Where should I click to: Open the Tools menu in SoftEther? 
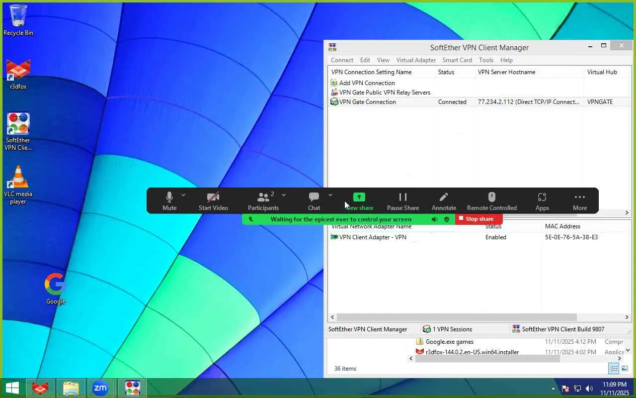point(486,60)
